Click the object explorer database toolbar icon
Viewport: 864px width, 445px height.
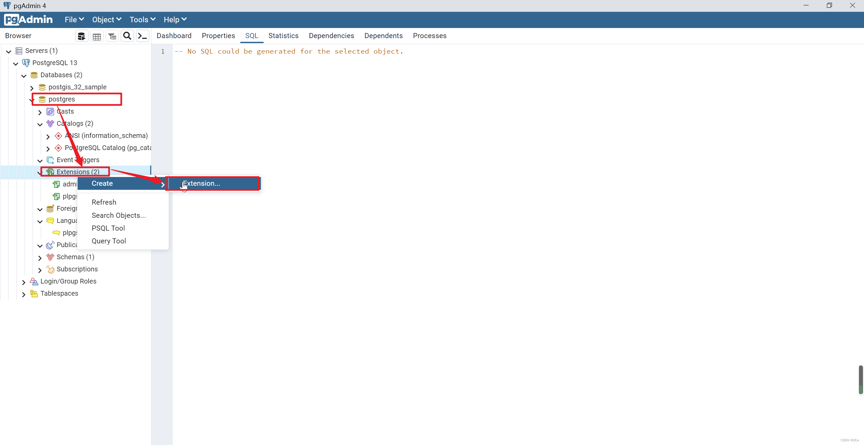click(x=81, y=36)
